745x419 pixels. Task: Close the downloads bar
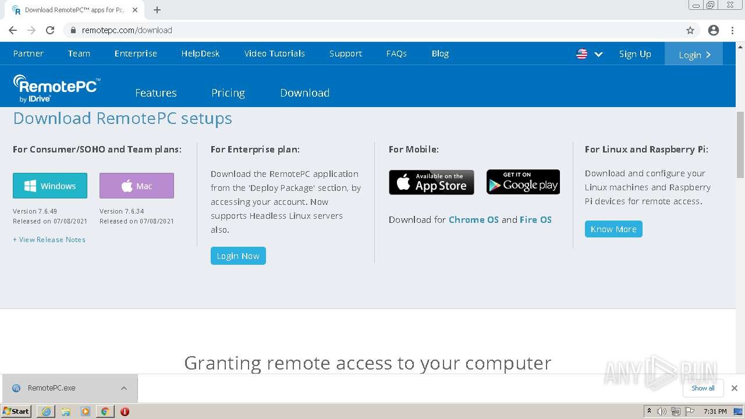735,388
